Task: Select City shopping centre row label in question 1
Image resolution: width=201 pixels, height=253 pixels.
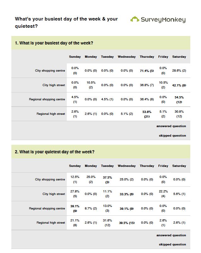Action: click(x=50, y=71)
